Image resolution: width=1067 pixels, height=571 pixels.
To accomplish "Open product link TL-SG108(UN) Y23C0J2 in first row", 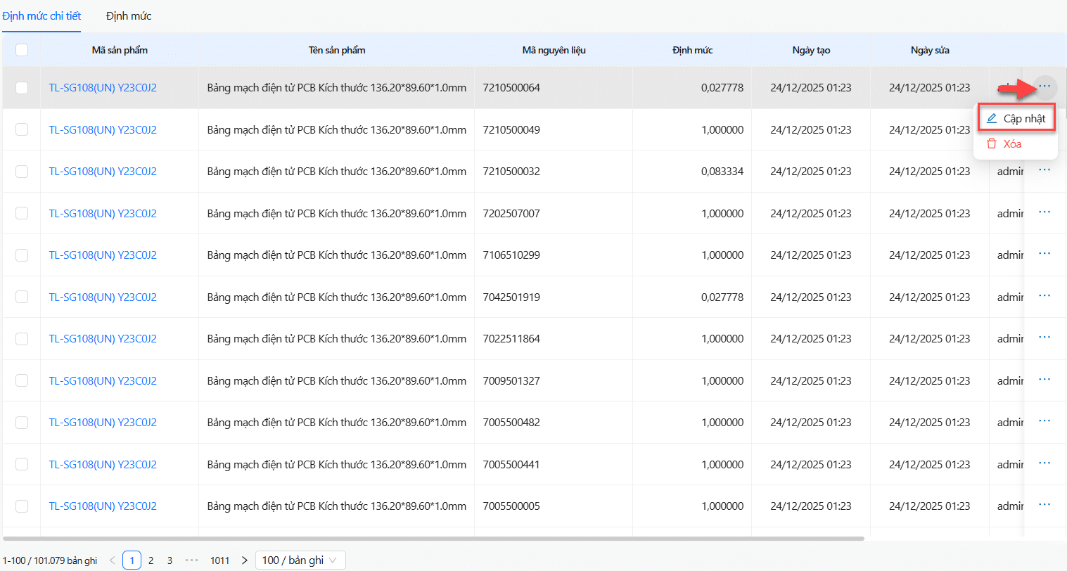I will point(103,88).
